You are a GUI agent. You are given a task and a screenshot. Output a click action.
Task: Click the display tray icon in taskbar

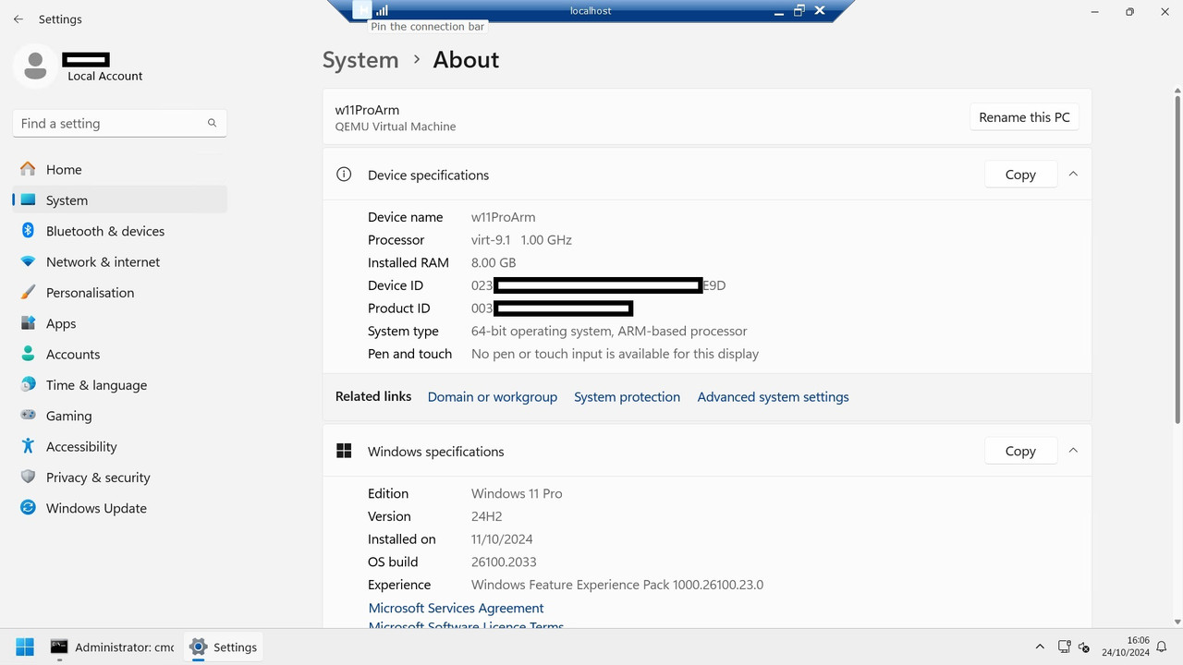1064,647
